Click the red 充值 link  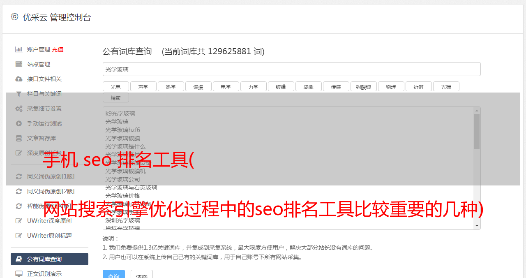(58, 49)
